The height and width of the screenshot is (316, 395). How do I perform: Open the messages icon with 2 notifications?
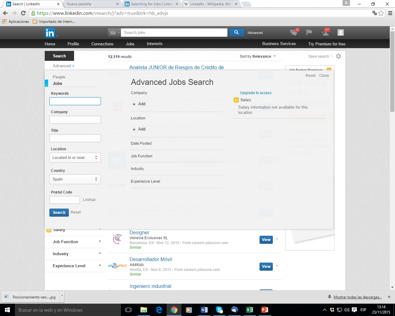pos(294,32)
